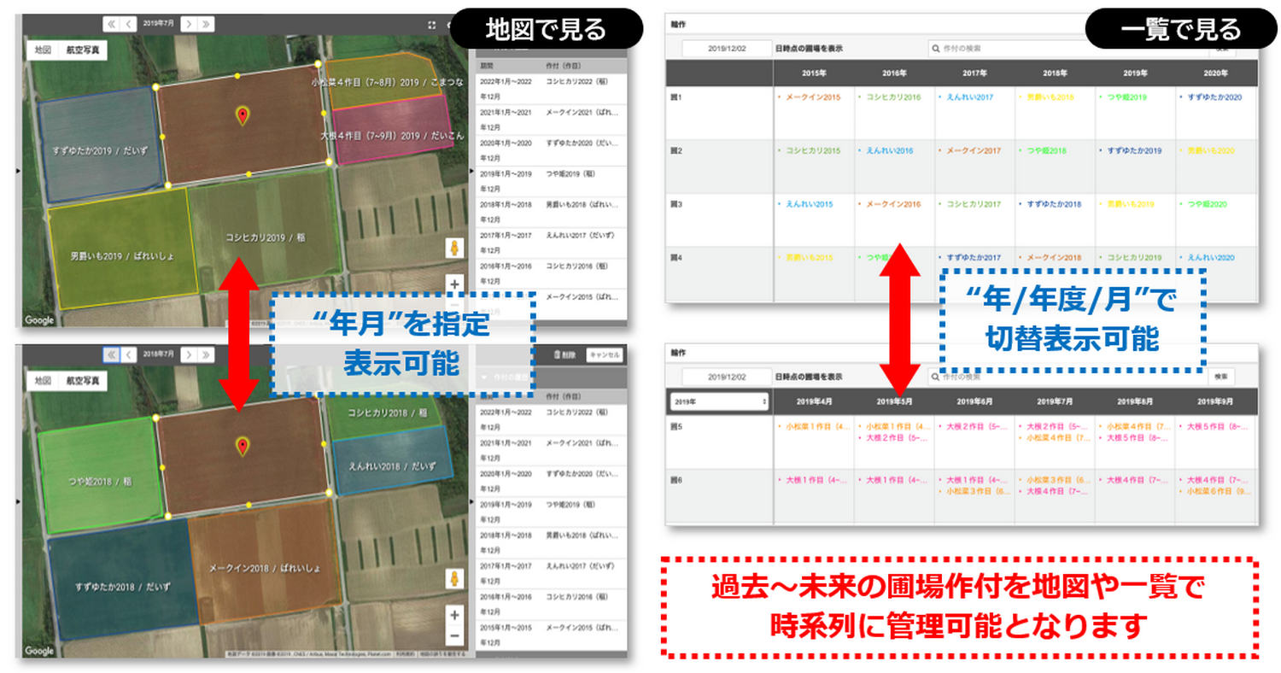Image resolution: width=1281 pixels, height=673 pixels.
Task: Collapse the 作付の履歴 section
Action: (x=484, y=377)
